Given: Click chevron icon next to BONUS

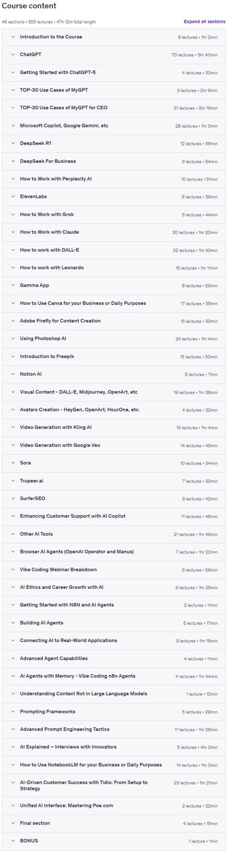Looking at the screenshot, I should coord(13,841).
